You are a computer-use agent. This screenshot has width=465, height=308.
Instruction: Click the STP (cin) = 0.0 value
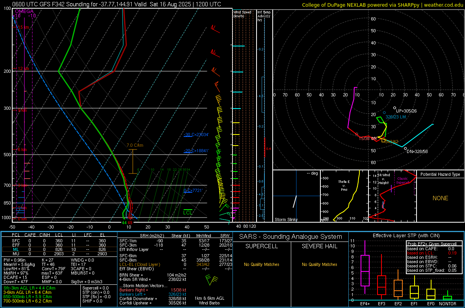[x=96, y=292]
